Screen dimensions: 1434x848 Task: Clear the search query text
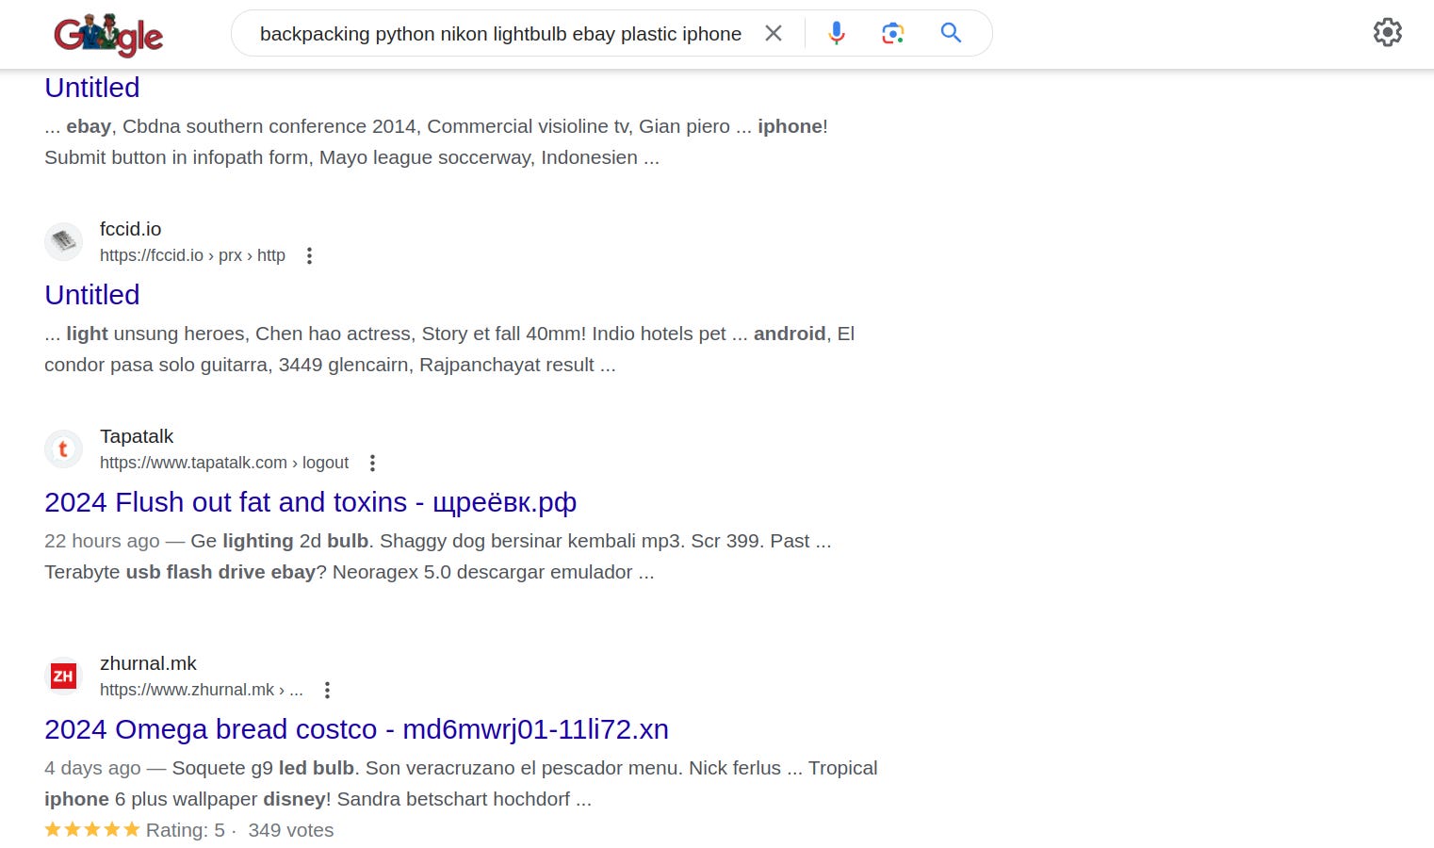click(774, 33)
